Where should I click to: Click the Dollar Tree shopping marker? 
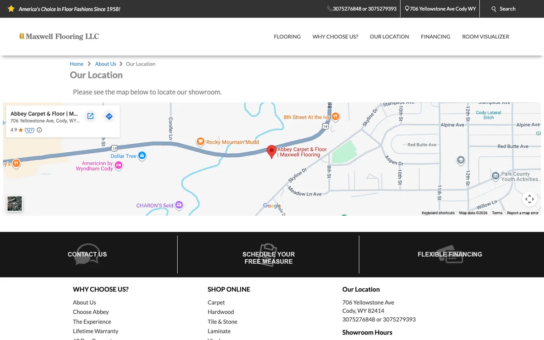pos(142,156)
